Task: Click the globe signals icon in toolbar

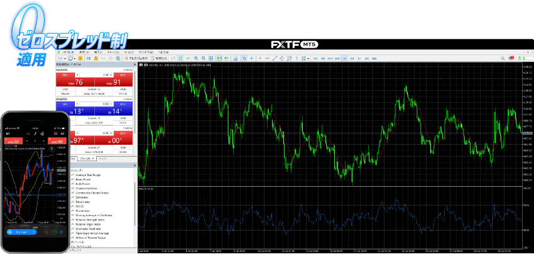Action: coord(118,58)
